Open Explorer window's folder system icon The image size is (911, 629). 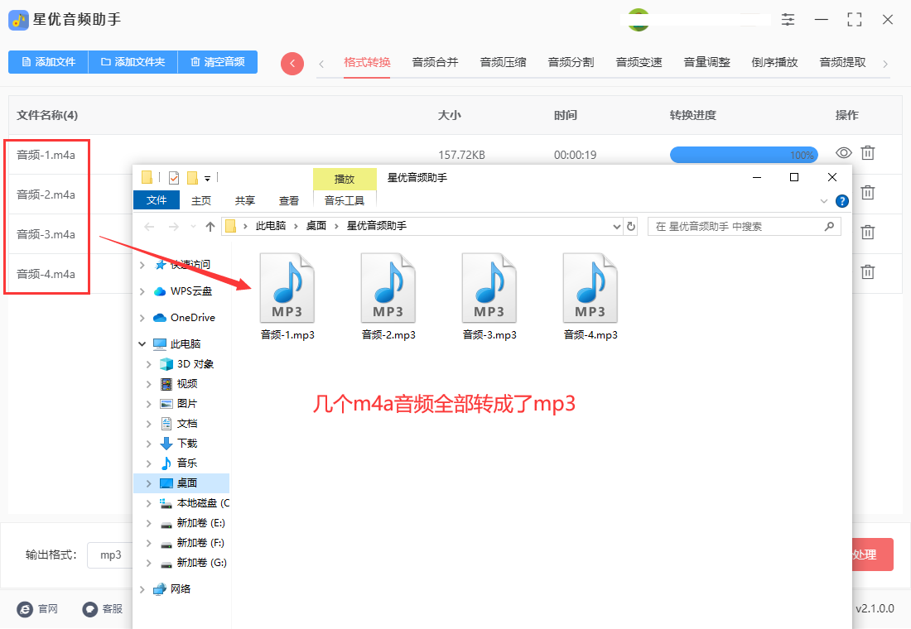(x=147, y=177)
